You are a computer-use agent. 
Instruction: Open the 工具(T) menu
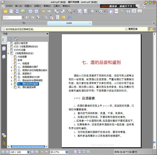[57, 6]
